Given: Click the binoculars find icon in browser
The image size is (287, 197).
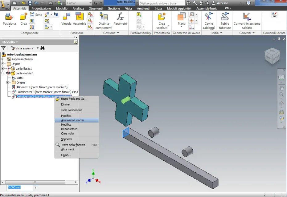Looking at the screenshot, I should [x=43, y=48].
